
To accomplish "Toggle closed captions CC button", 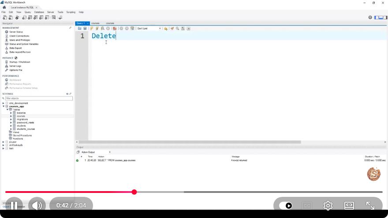I will pyautogui.click(x=307, y=205).
